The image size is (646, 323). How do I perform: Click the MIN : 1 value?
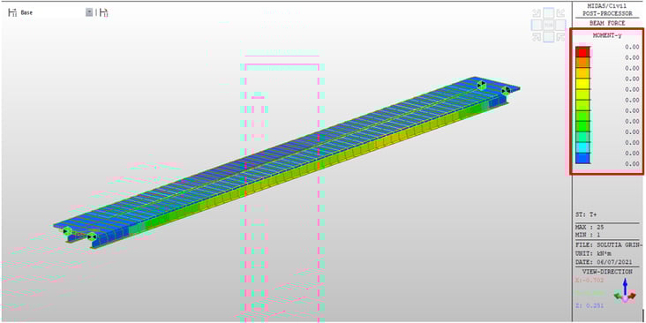(x=588, y=235)
